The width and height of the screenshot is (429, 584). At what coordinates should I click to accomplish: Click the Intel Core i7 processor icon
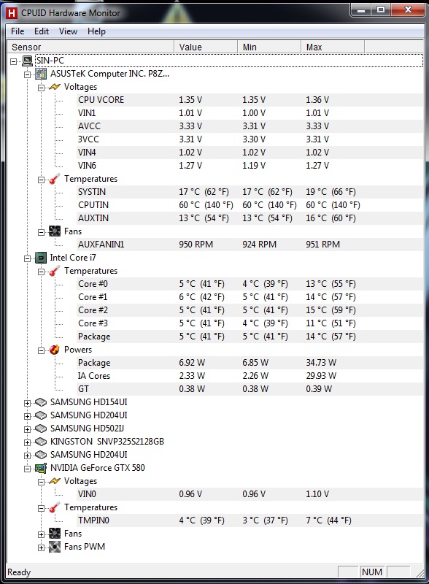pyautogui.click(x=41, y=258)
